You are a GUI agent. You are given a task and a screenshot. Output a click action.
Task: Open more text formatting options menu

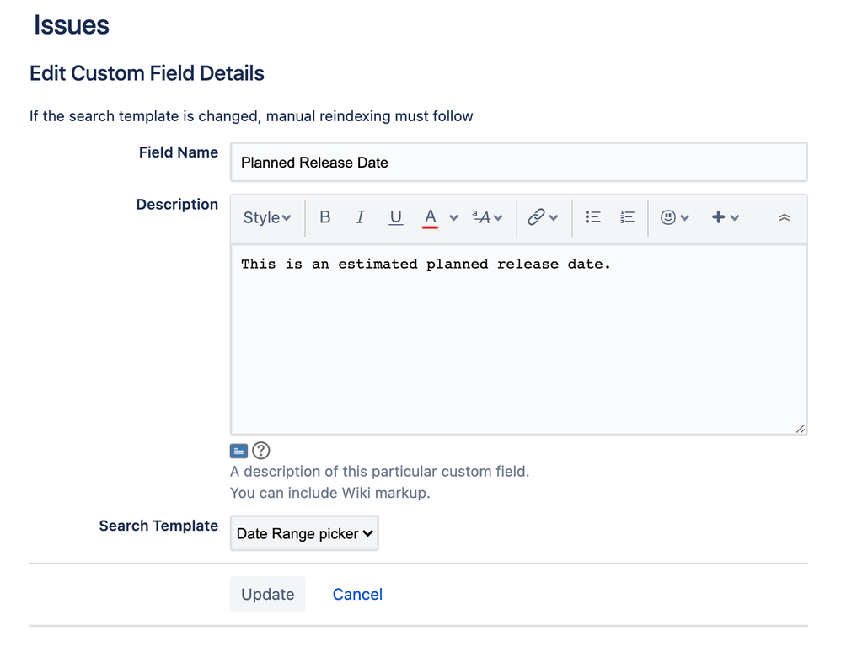[487, 217]
